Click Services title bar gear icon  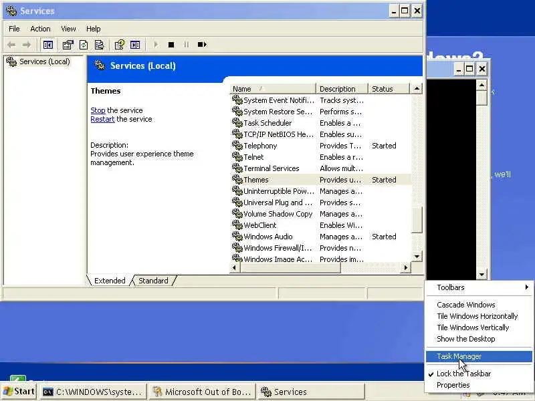click(x=11, y=11)
